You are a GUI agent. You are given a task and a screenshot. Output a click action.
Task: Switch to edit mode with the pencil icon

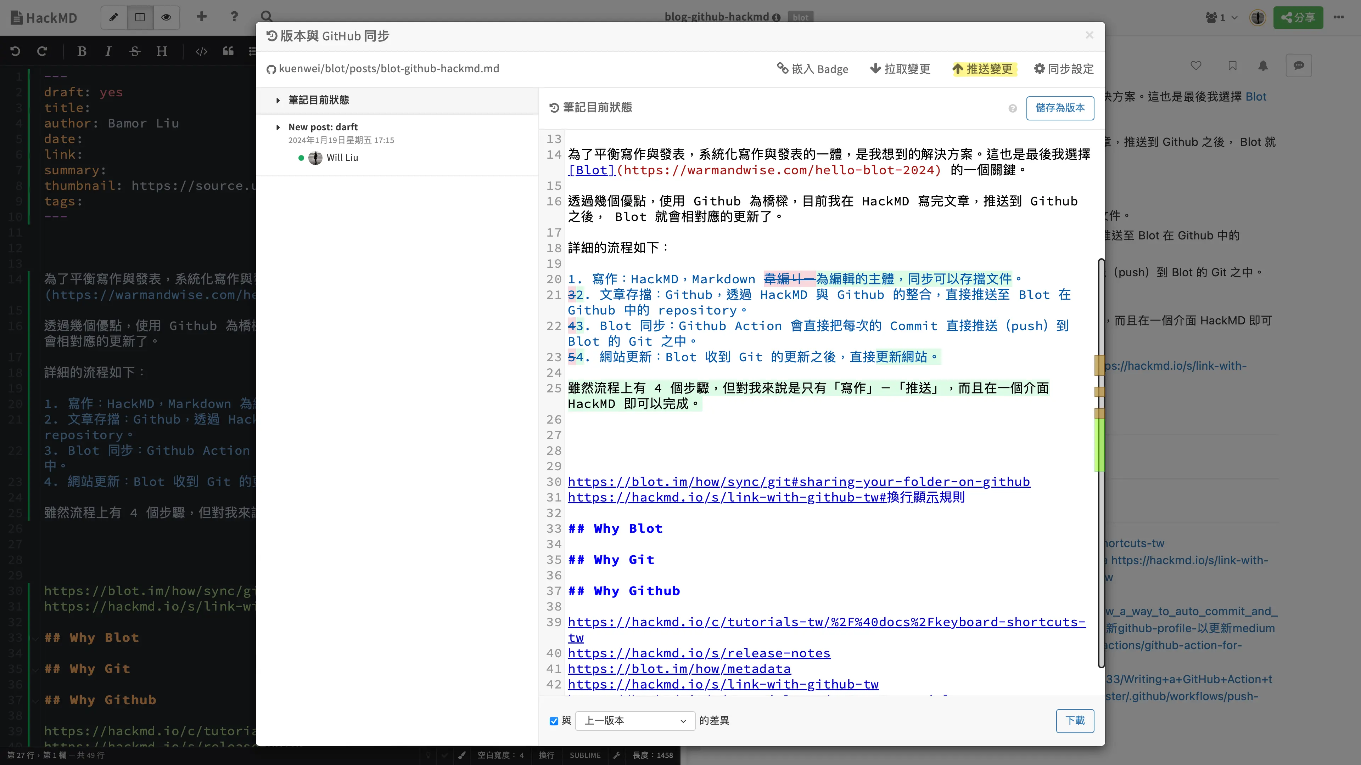pyautogui.click(x=113, y=17)
